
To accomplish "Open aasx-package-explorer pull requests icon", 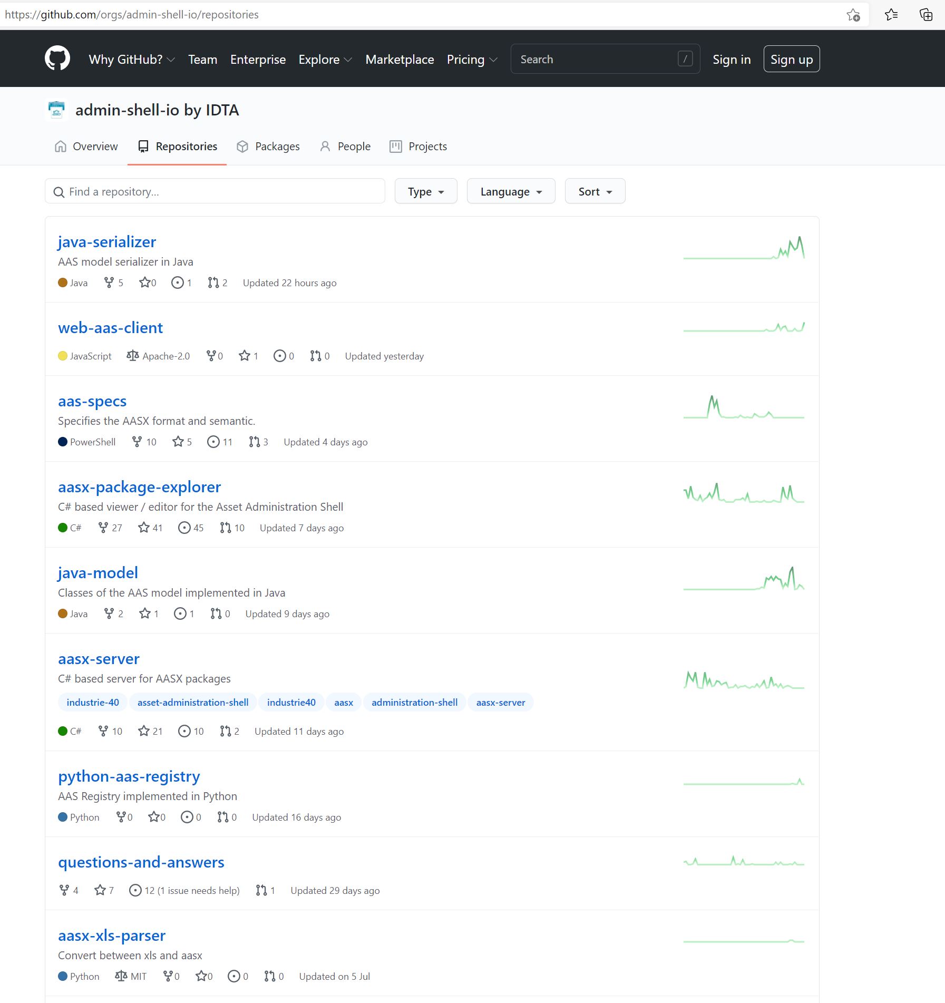I will 226,528.
